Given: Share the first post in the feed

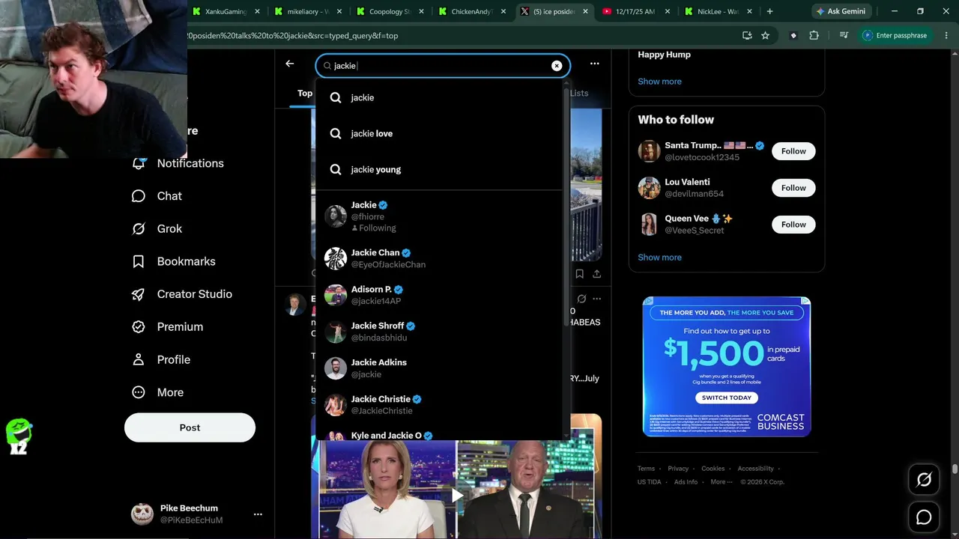Looking at the screenshot, I should click(596, 274).
